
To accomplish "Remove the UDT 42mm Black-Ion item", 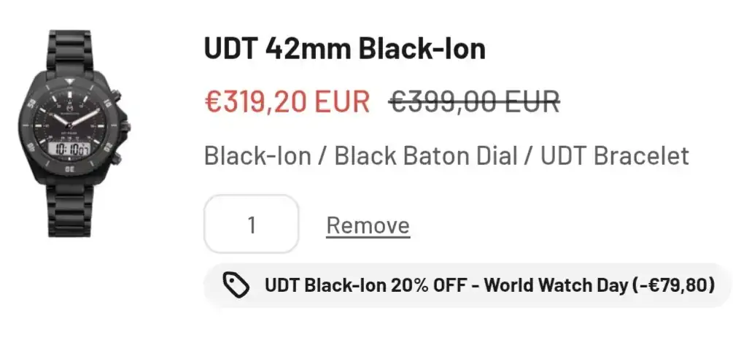I will 368,225.
